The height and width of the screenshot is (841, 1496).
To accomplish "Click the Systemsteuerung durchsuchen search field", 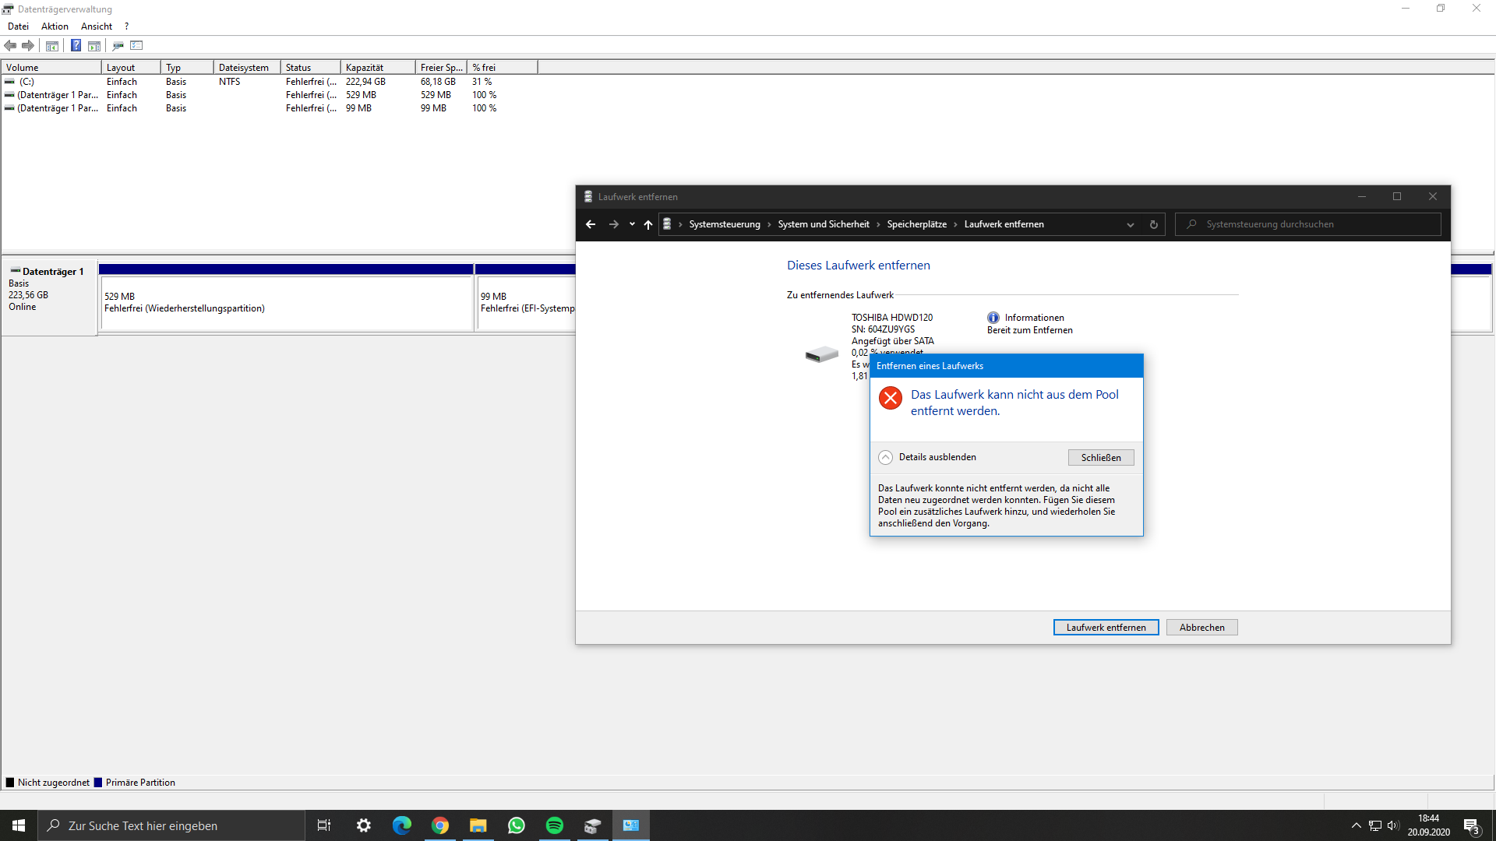I will [1309, 224].
